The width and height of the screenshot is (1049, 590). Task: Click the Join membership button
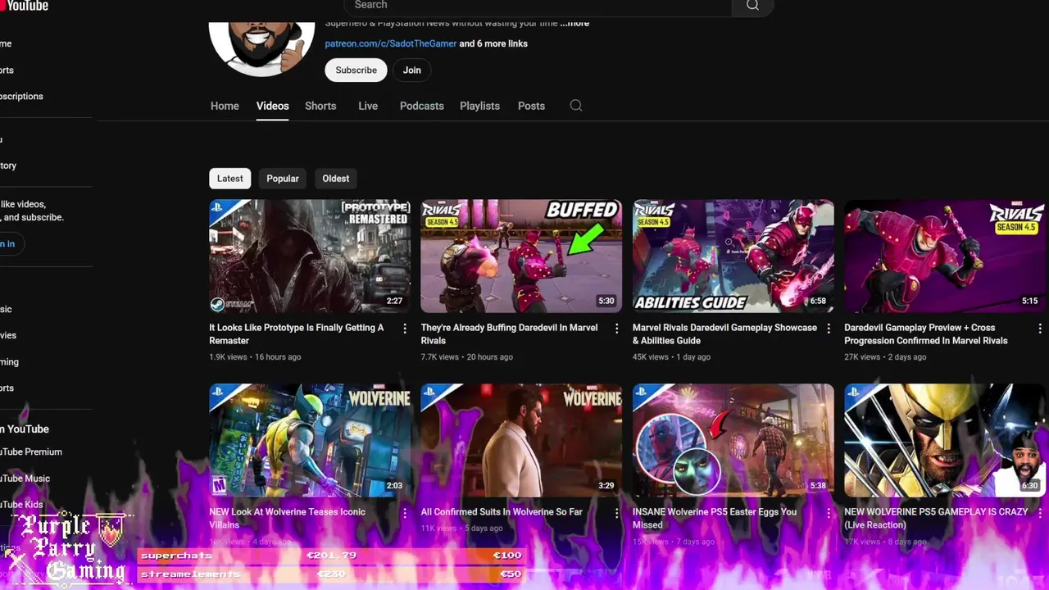click(412, 70)
